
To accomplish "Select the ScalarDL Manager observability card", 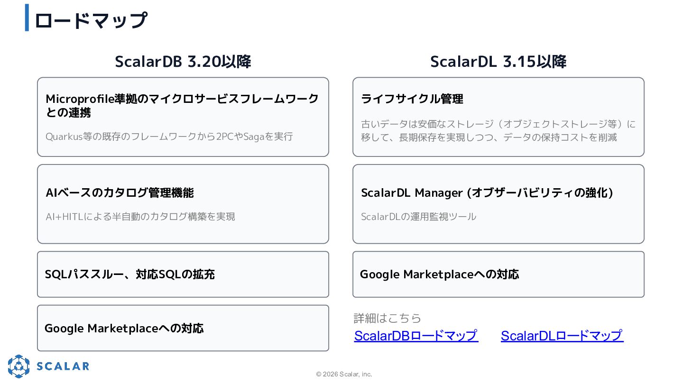I will pos(498,204).
